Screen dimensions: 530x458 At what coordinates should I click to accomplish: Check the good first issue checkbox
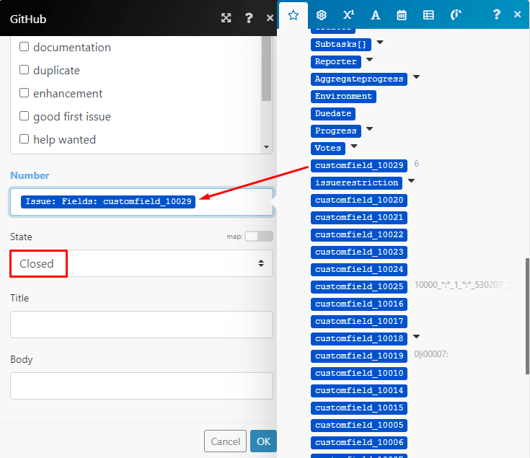pos(25,116)
